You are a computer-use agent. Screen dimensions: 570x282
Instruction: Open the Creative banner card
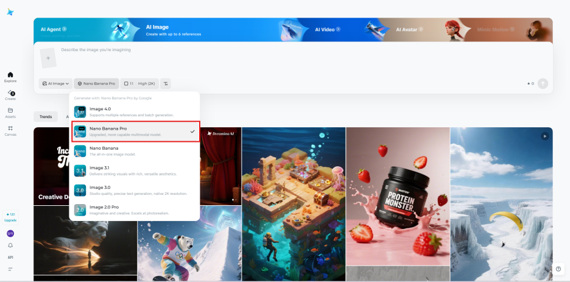[x=52, y=166]
